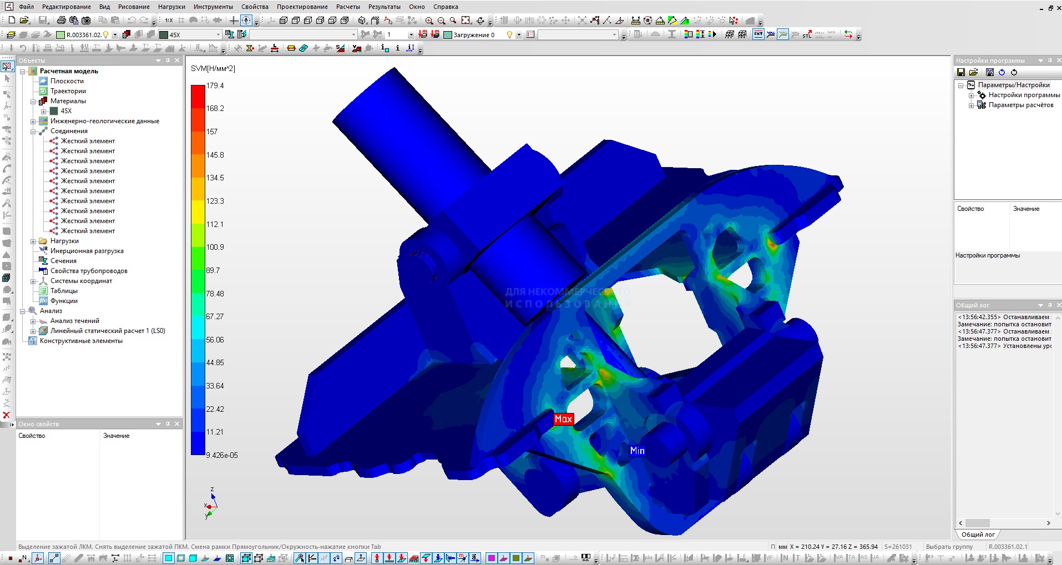Select the Общий лог tab
Image resolution: width=1062 pixels, height=565 pixels.
pyautogui.click(x=978, y=534)
